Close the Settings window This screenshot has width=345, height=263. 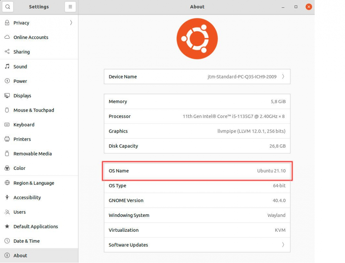[x=309, y=7]
